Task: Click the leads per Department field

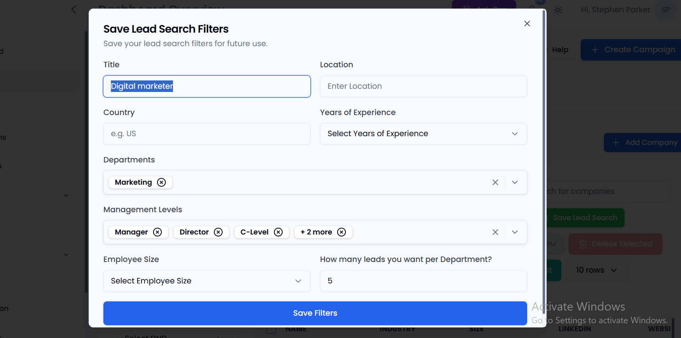Action: click(x=423, y=281)
